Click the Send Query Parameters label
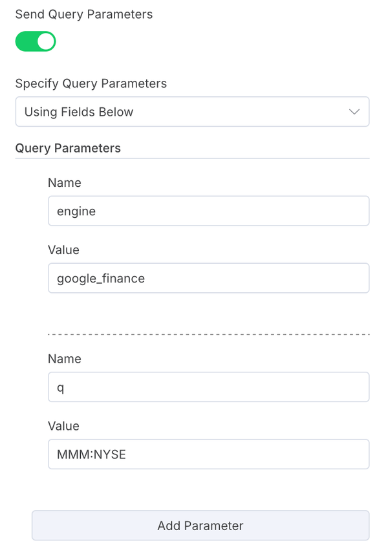Viewport: 388px width, 554px height. [x=83, y=14]
